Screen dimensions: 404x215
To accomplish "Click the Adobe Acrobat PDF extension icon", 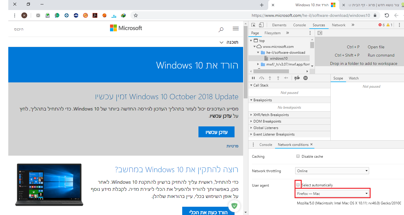I will coord(95,15).
